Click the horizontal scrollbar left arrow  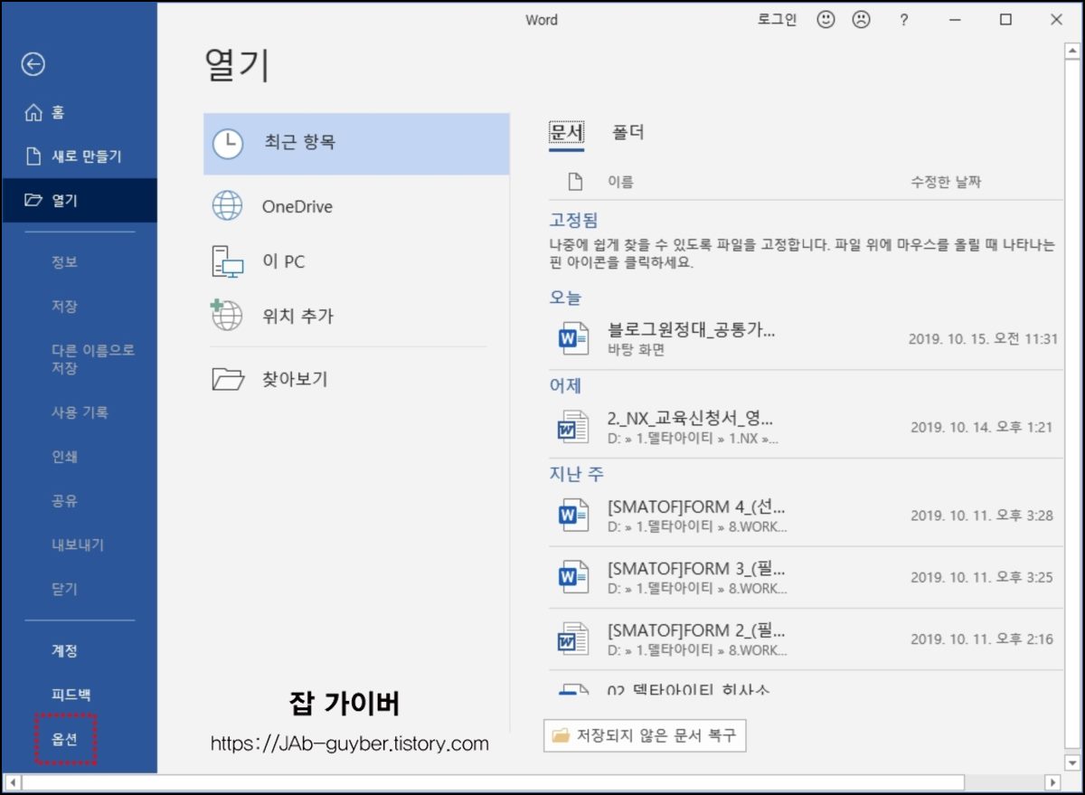pyautogui.click(x=13, y=781)
